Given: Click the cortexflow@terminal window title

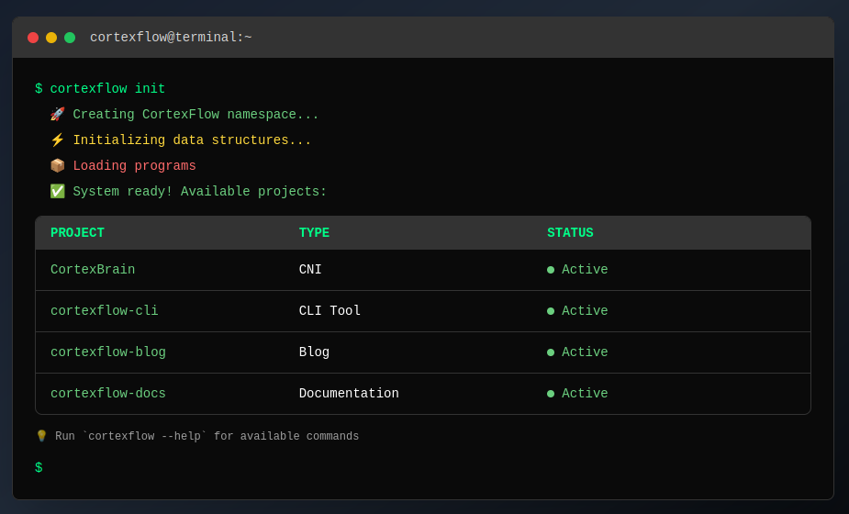Looking at the screenshot, I should pyautogui.click(x=171, y=38).
